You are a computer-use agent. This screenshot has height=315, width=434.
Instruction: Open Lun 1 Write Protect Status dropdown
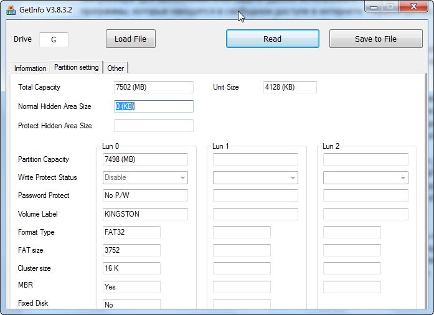255,177
